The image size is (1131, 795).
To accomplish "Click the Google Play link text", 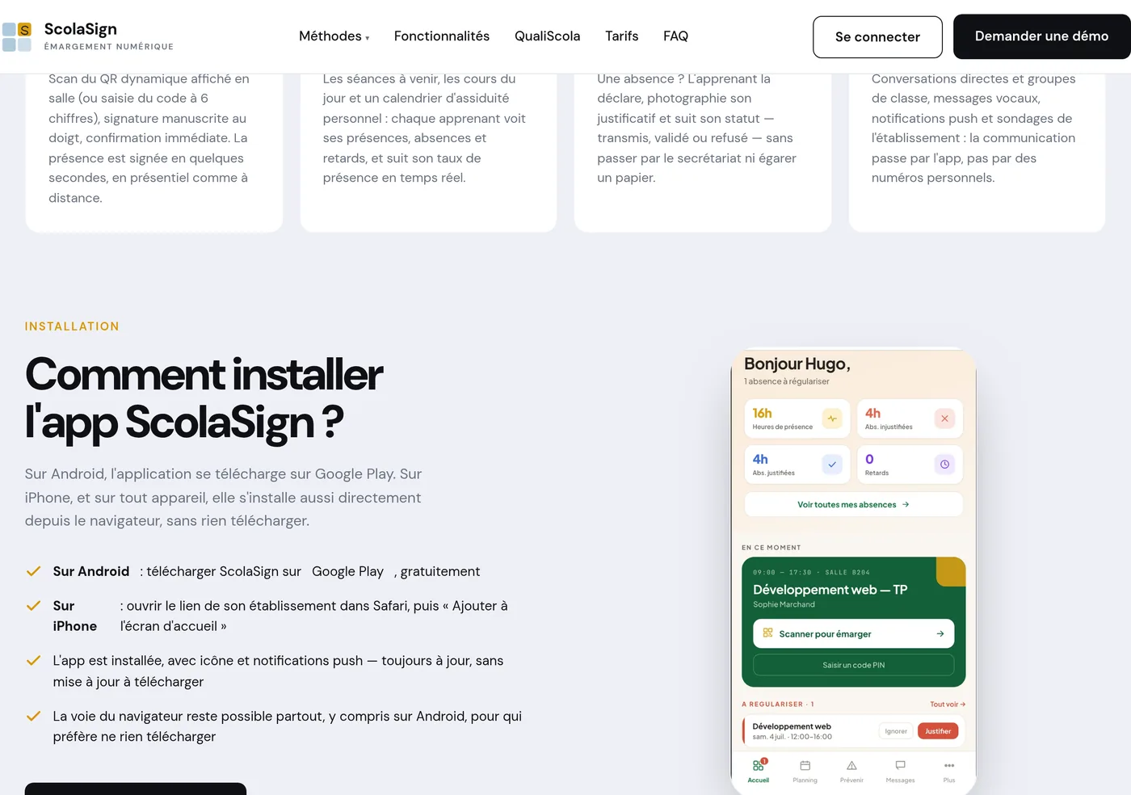I will coord(347,571).
